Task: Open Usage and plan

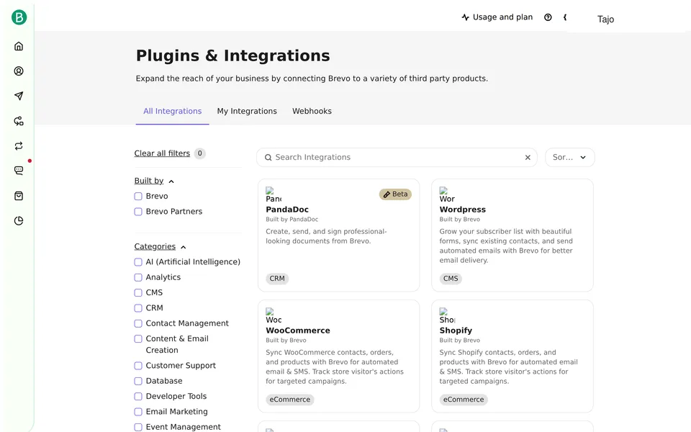Action: point(497,17)
